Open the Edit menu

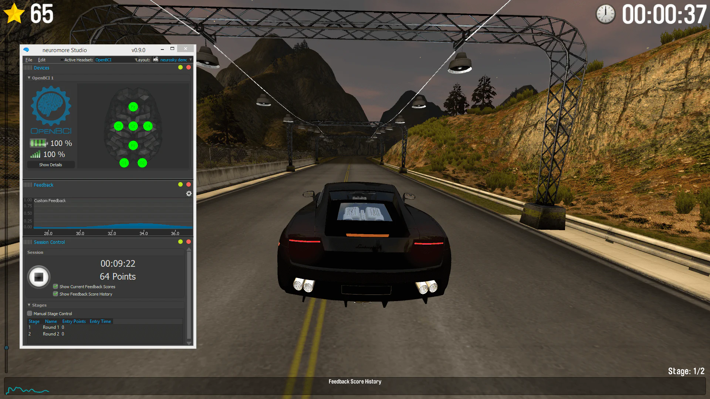42,60
